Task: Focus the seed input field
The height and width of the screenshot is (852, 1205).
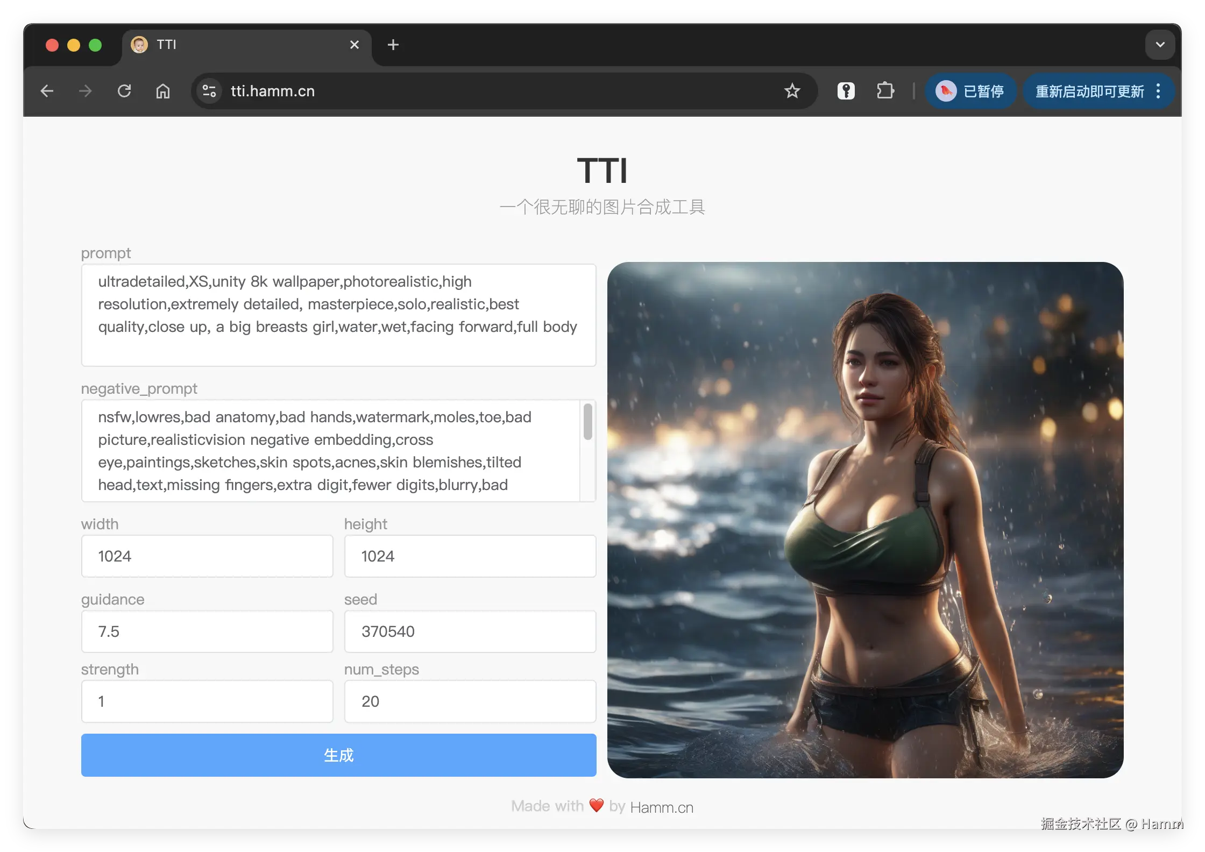Action: (470, 631)
